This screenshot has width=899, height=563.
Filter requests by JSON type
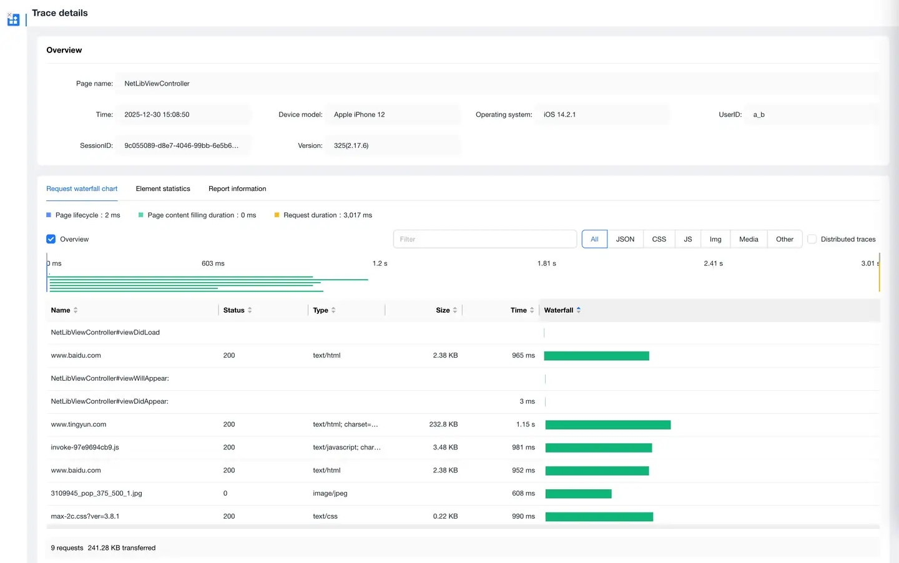coord(625,239)
